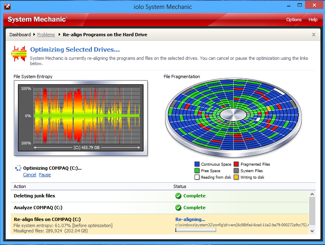325x245 pixels.
Task: Click the Complete status for Deleting junk files
Action: coord(195,196)
